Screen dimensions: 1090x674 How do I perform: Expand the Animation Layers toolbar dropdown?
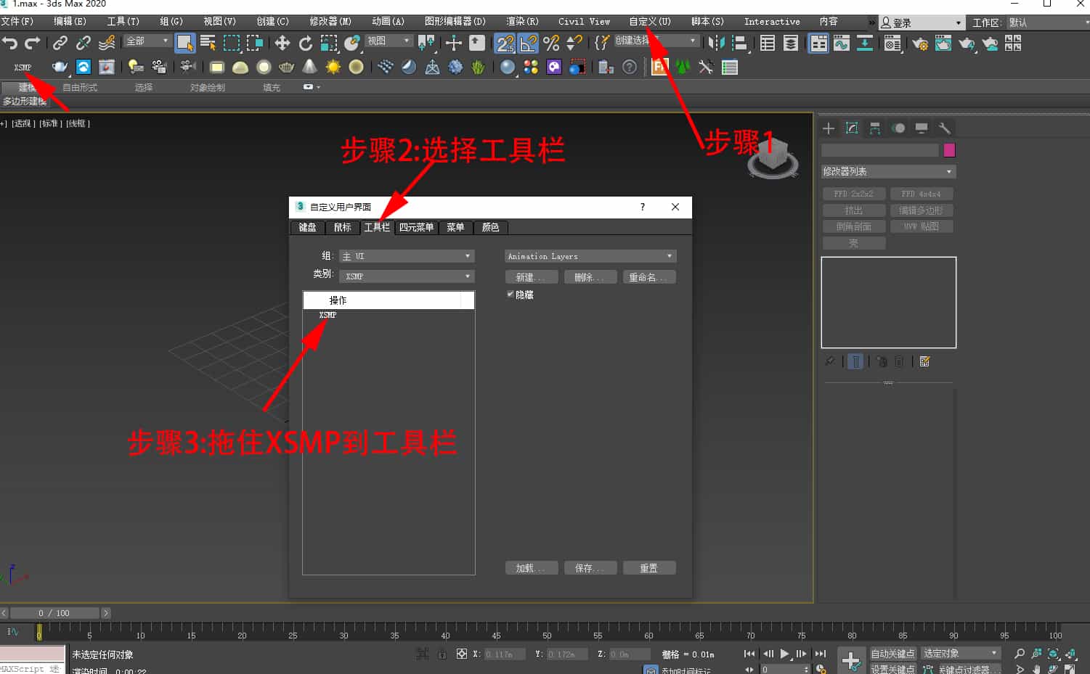pos(590,256)
